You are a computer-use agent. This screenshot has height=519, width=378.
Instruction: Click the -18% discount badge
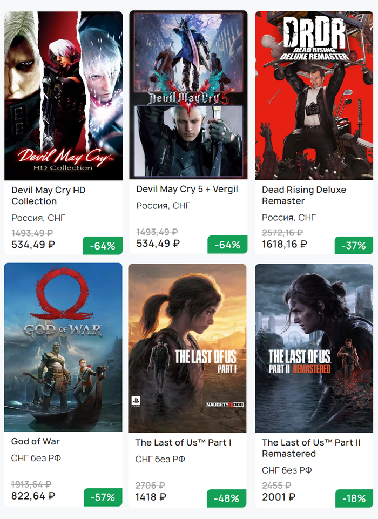[x=354, y=498]
